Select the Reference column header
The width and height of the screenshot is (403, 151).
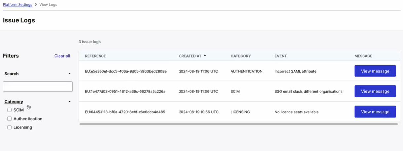click(96, 56)
